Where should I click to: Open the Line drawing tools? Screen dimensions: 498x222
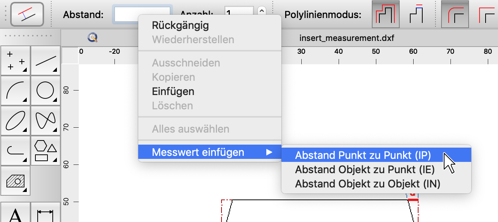point(46,60)
